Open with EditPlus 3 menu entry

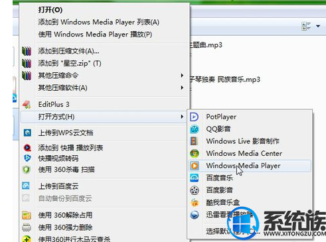(x=104, y=104)
